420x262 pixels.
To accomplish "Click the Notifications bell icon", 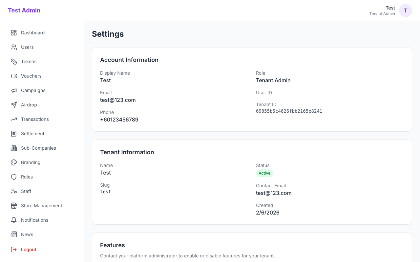I will [x=14, y=220].
